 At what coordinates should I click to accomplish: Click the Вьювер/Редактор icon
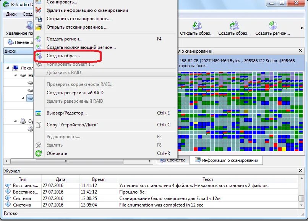[x=39, y=113]
